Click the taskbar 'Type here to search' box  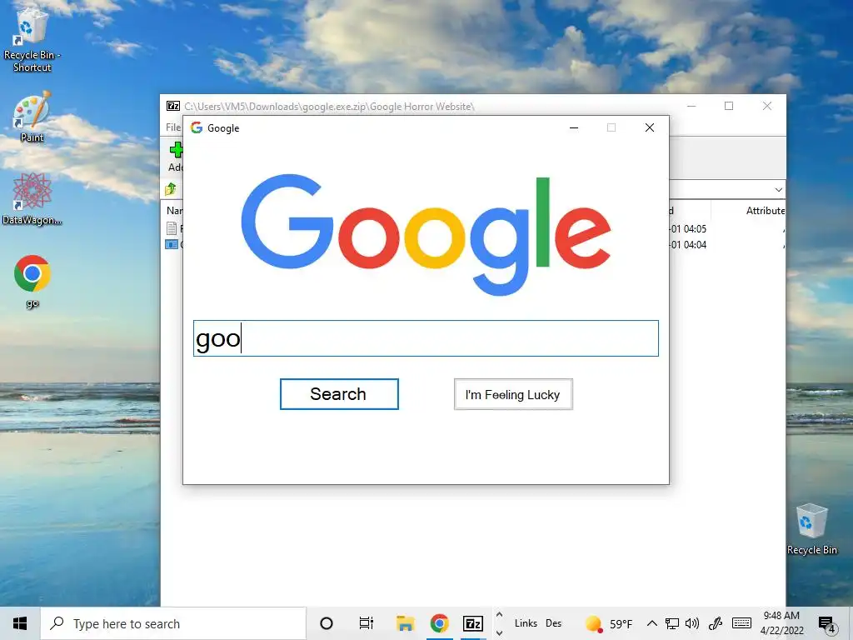(x=173, y=623)
